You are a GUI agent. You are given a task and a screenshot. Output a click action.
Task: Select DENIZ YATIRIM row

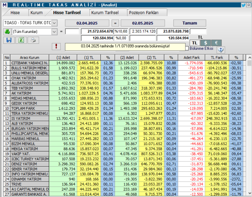pyautogui.click(x=125, y=164)
